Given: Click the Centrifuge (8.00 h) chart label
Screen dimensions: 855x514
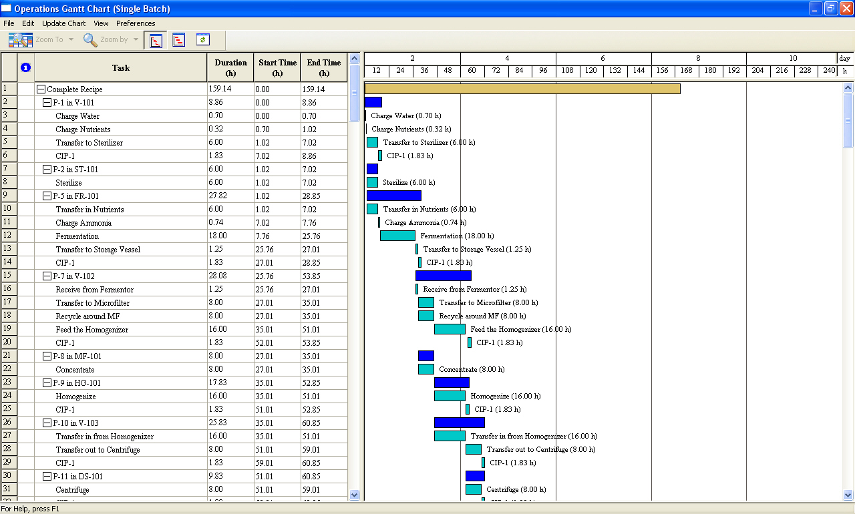Looking at the screenshot, I should click(516, 489).
